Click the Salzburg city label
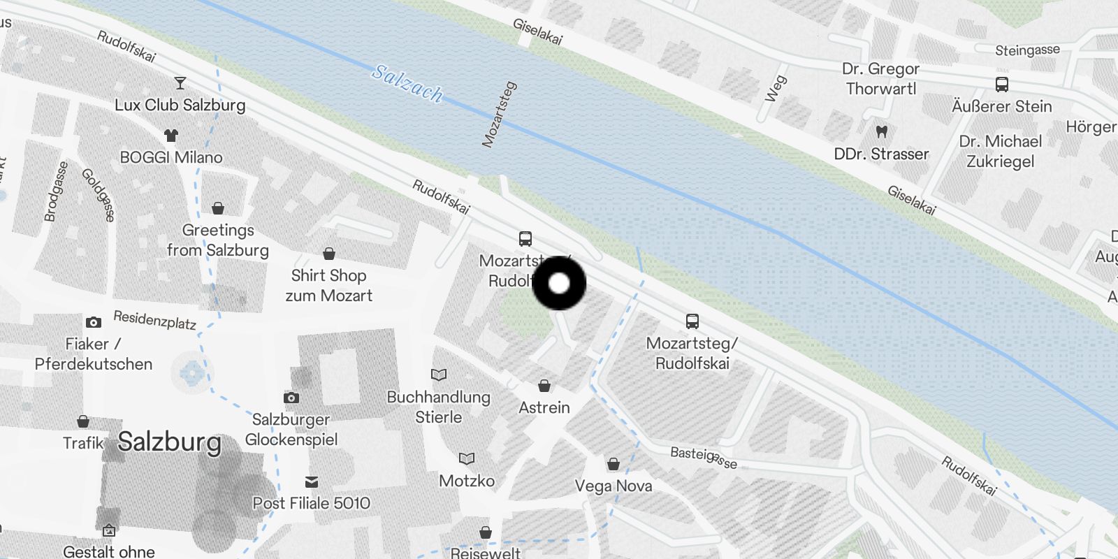The image size is (1118, 559). coord(170,442)
